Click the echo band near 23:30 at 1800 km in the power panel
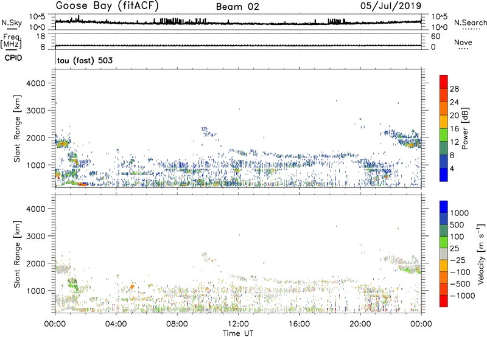 [x=412, y=145]
